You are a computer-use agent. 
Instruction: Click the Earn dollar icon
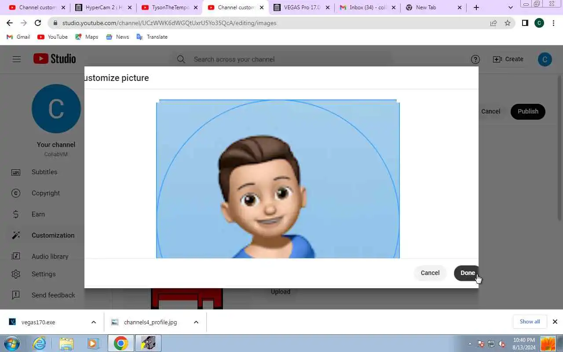pos(16,214)
